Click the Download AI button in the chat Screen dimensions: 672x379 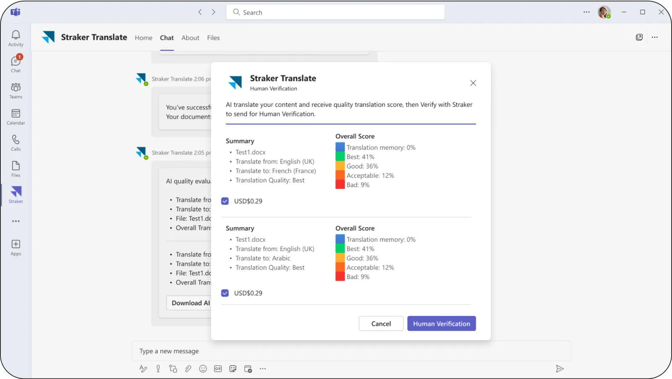point(189,303)
